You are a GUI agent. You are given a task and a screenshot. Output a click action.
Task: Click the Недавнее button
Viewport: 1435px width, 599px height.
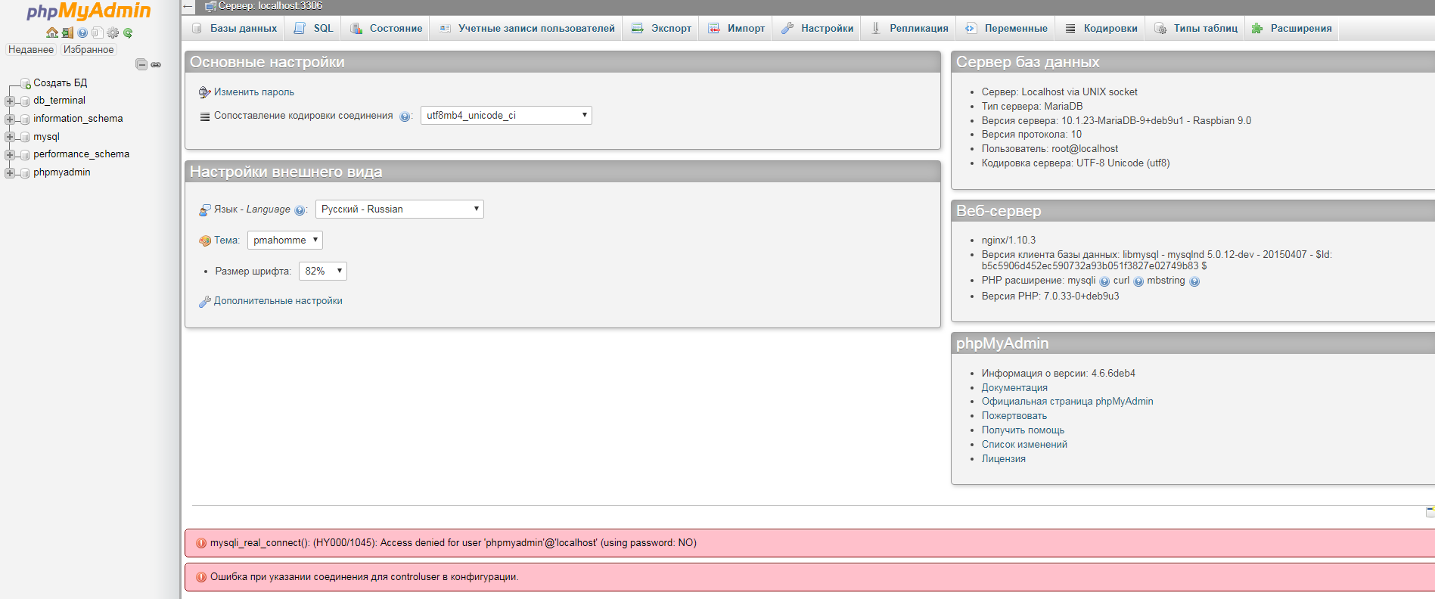pyautogui.click(x=31, y=49)
